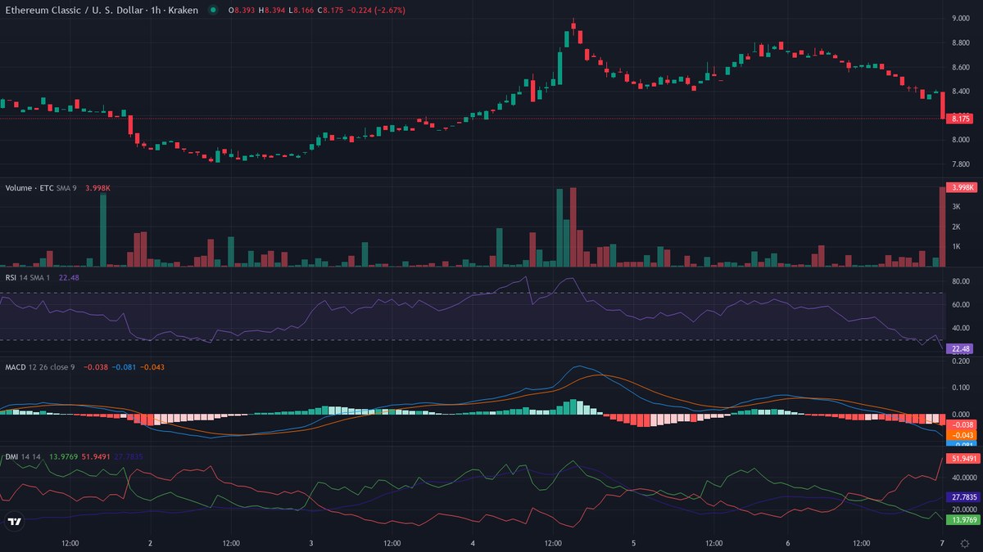Click date label 5 on time axis
Viewport: 983px width, 552px height.
coord(634,543)
